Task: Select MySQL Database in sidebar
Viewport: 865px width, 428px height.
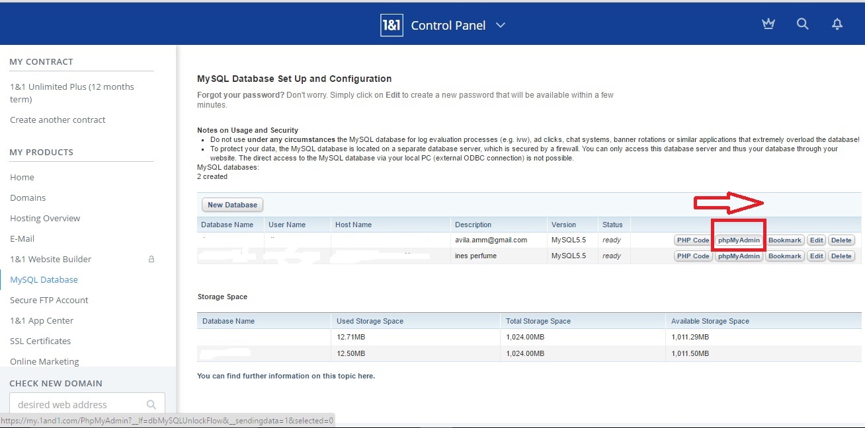Action: click(x=44, y=279)
